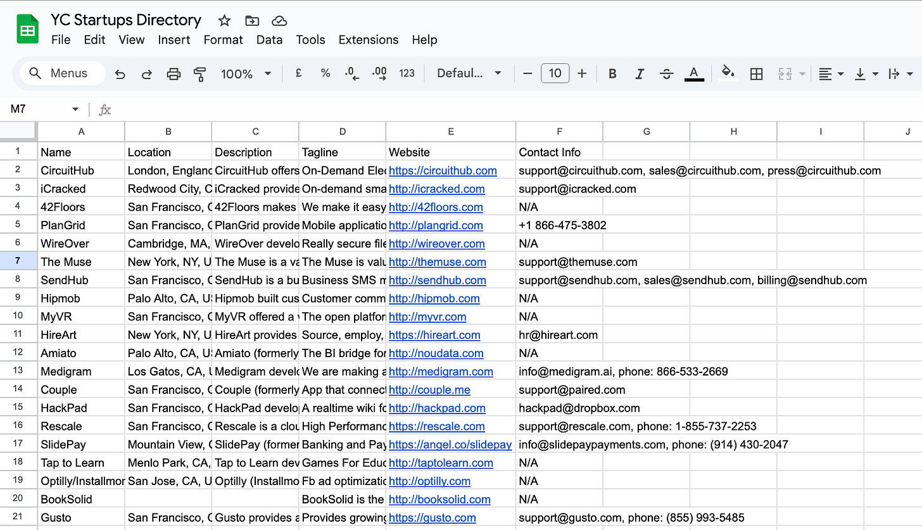The width and height of the screenshot is (922, 530).
Task: Check the cloud save status icon
Action: click(x=279, y=21)
